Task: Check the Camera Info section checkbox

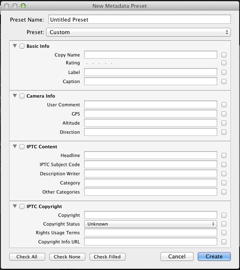Action: coord(22,96)
